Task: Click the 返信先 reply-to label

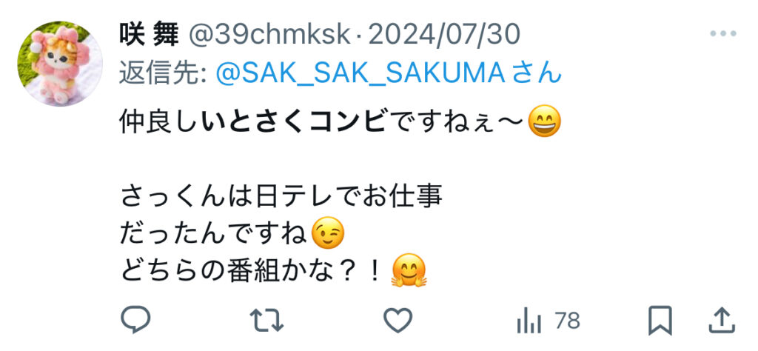Action: 164,75
